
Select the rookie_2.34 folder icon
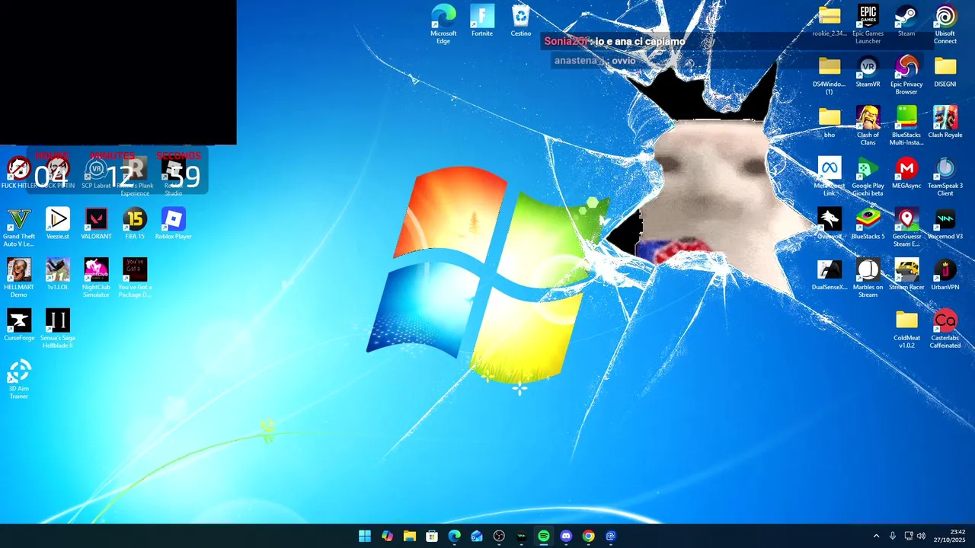830,21
